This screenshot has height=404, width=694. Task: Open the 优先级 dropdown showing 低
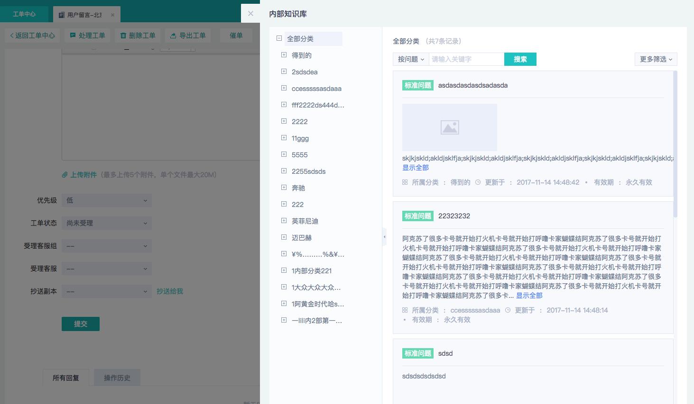(107, 200)
